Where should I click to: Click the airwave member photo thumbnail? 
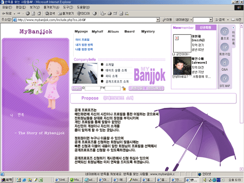182,65
